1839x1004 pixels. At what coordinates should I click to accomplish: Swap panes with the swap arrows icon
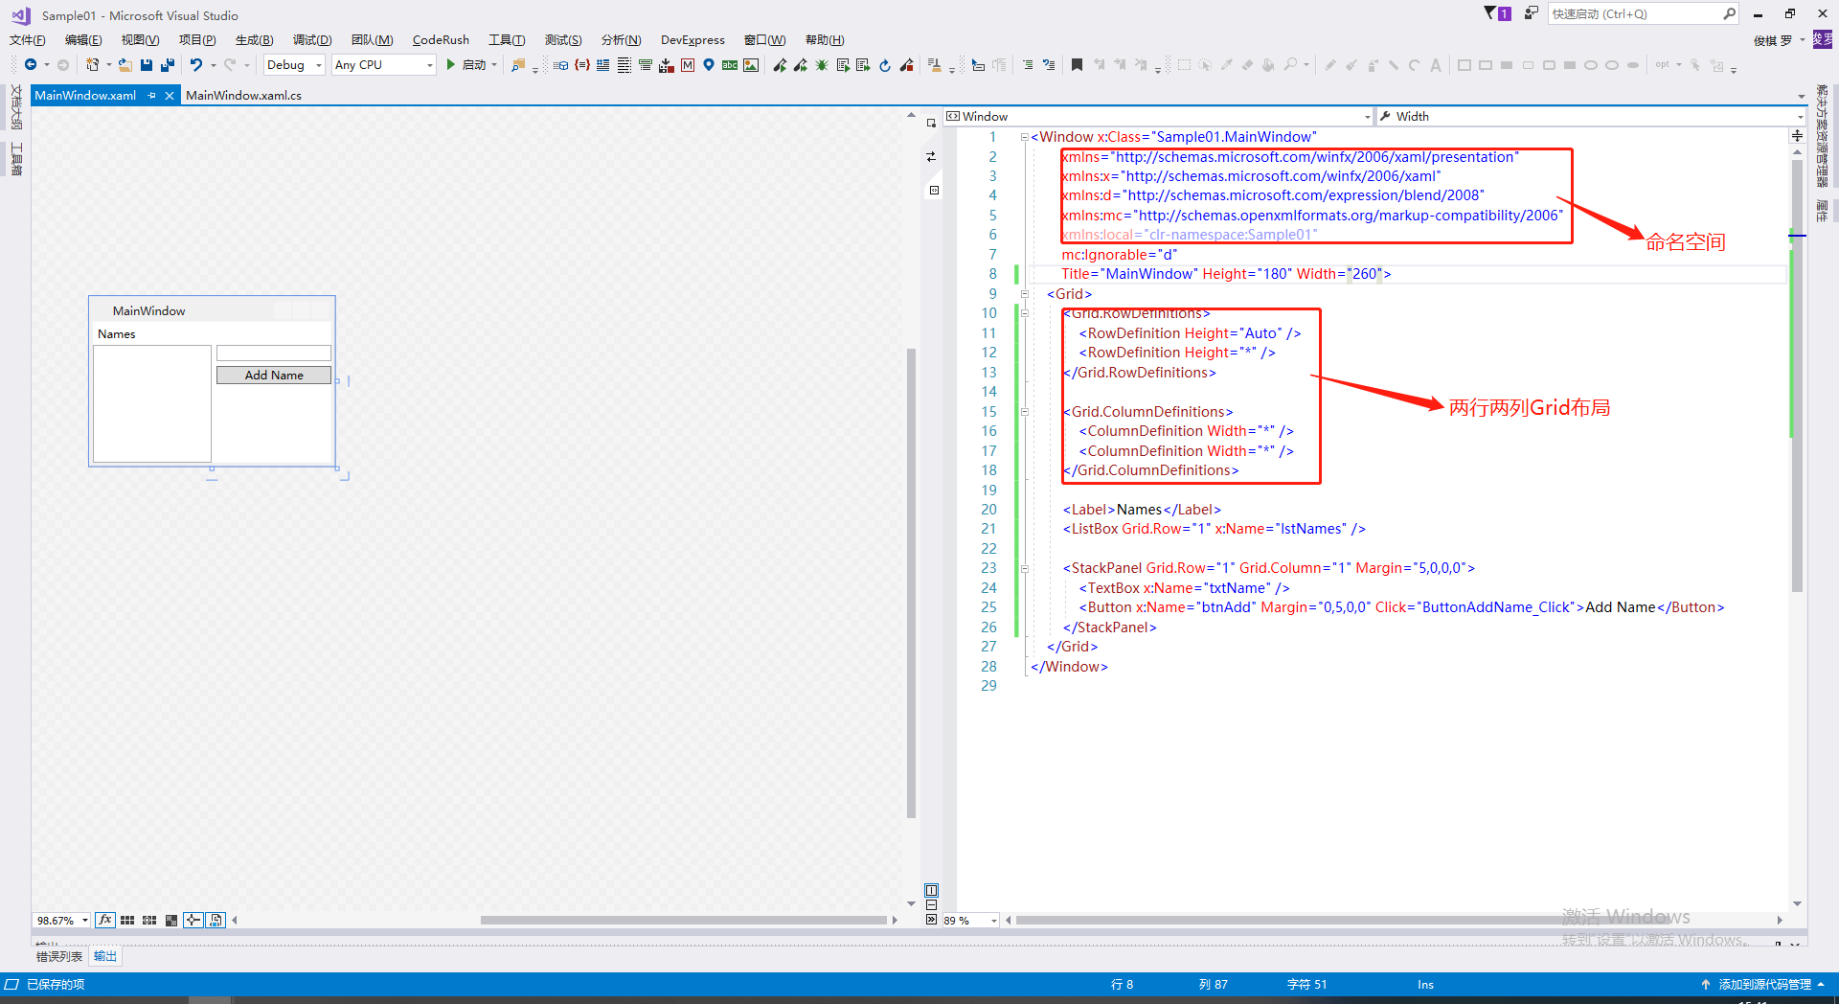click(x=931, y=156)
